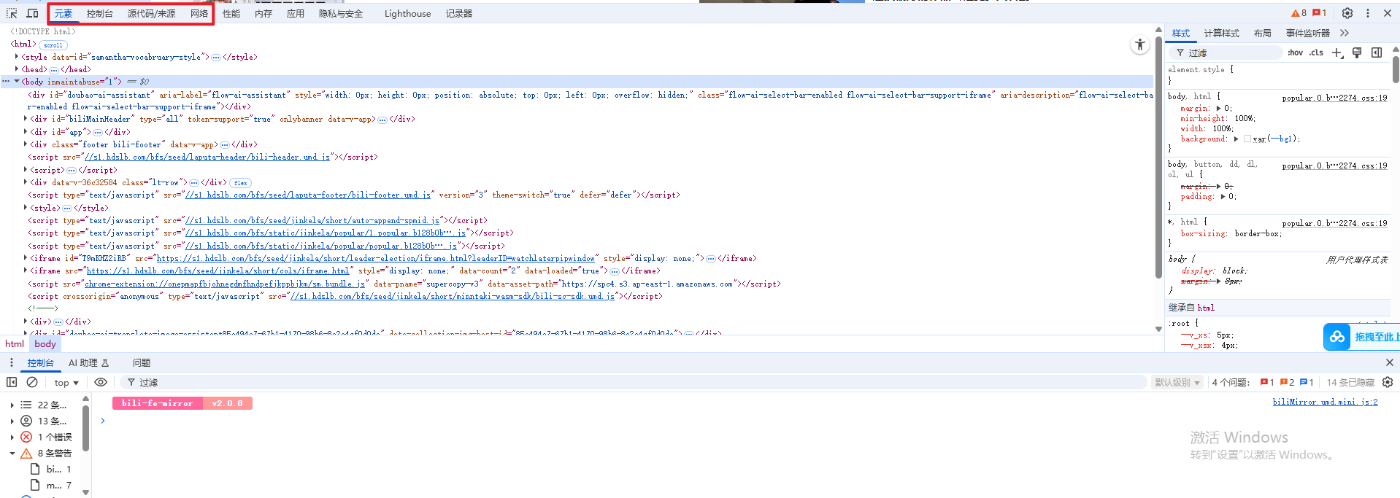Close the console drawer
This screenshot has height=498, width=1400.
click(1389, 362)
